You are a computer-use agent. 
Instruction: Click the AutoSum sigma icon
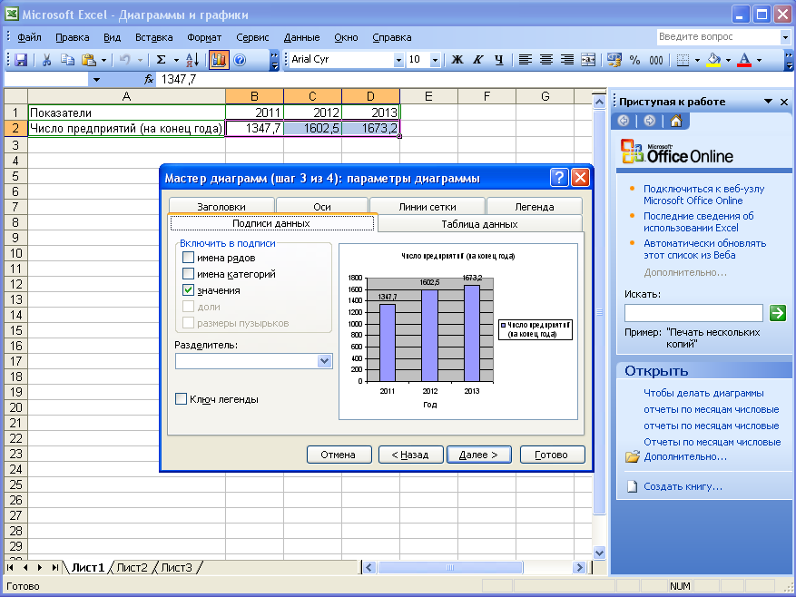(x=162, y=60)
